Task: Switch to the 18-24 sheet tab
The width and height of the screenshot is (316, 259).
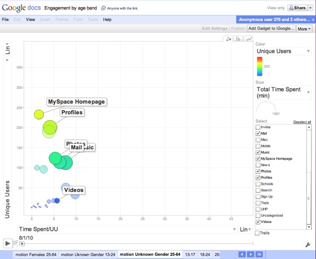Action: pyautogui.click(x=205, y=254)
